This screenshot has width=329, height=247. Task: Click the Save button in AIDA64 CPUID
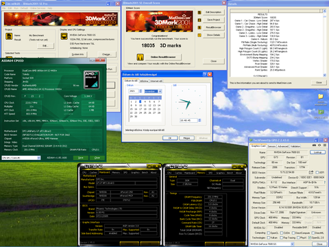coord(81,158)
